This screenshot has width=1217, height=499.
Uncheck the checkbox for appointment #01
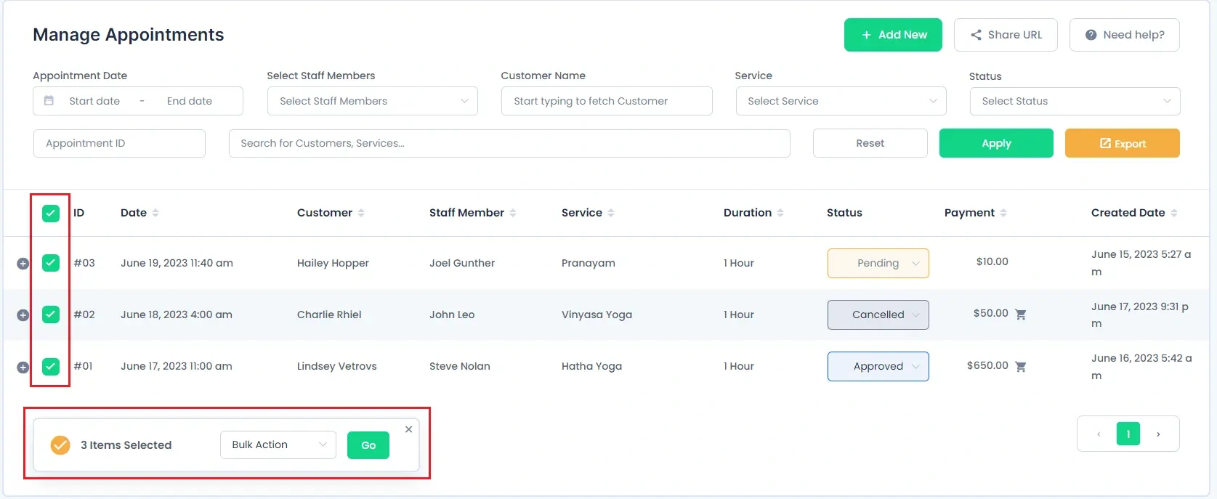point(50,366)
